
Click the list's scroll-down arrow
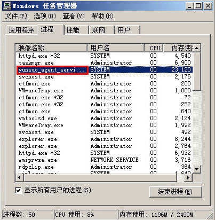point(196,169)
